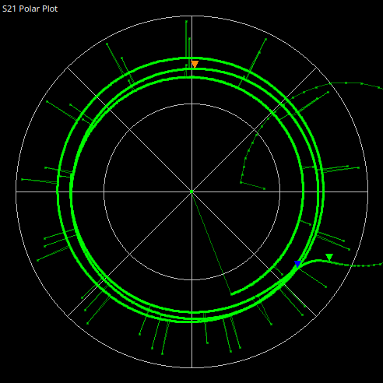Select the blue triangle marker on trace

pos(297,264)
